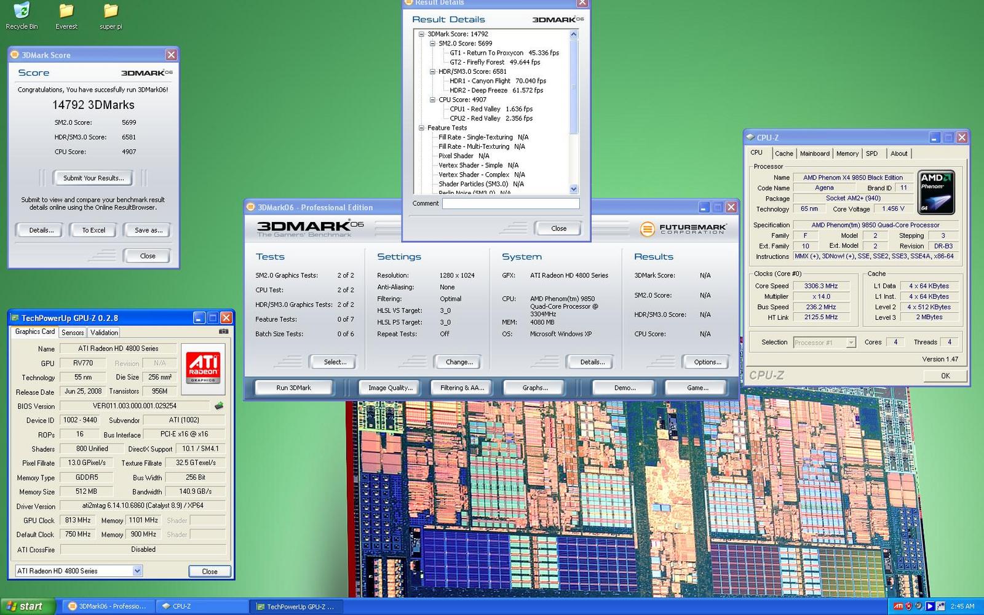Switch to the Sensors tab in GPU-Z
This screenshot has width=984, height=615.
(x=73, y=333)
